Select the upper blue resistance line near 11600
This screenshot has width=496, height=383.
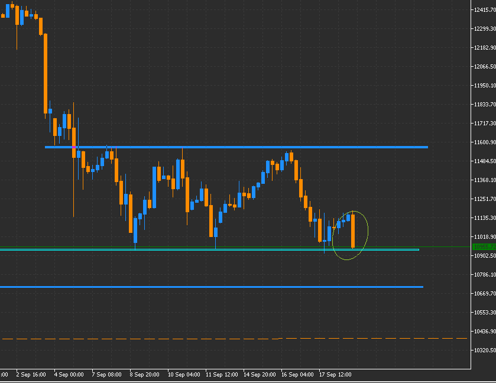(x=236, y=147)
